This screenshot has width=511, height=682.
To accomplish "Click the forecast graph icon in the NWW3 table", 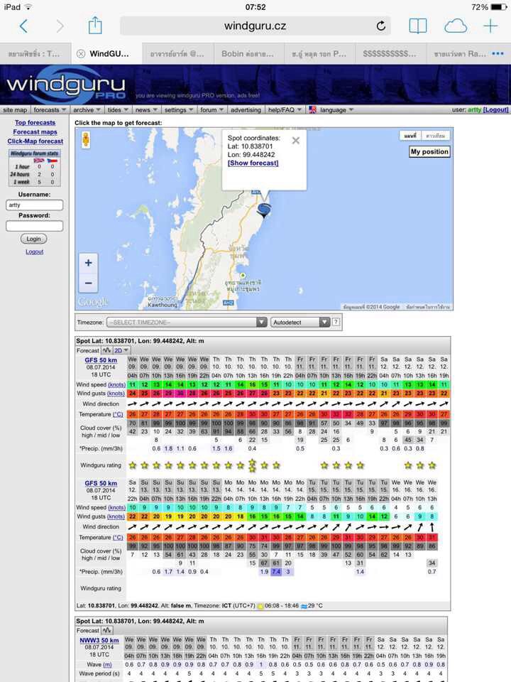I will tap(107, 630).
